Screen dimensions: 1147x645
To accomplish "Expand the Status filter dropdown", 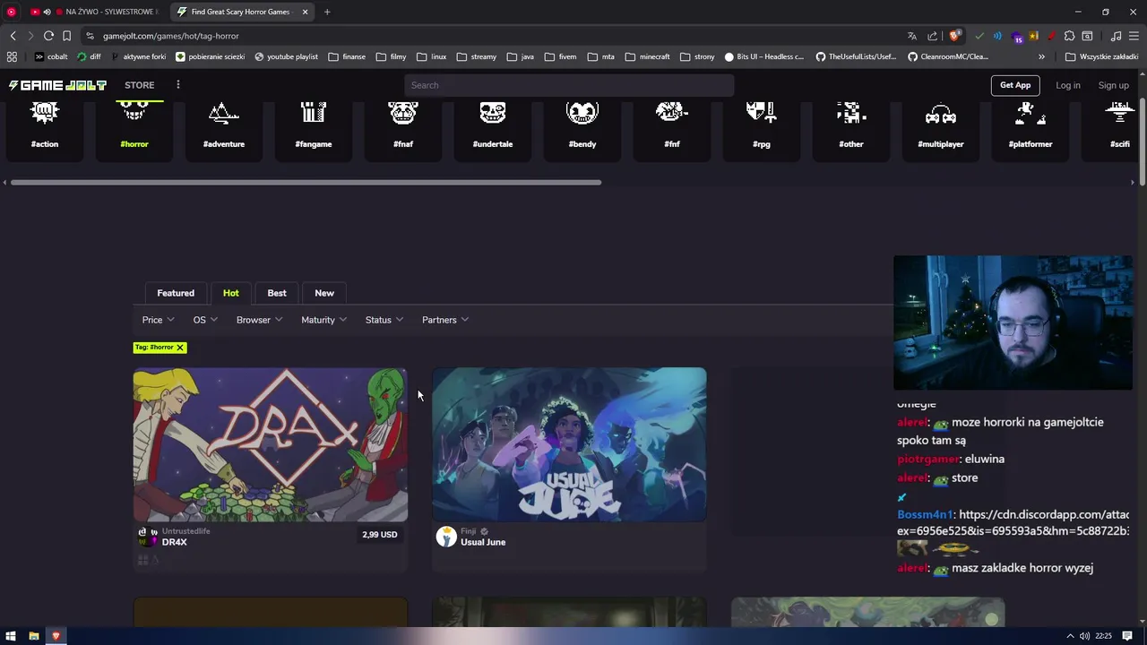I will coord(384,320).
